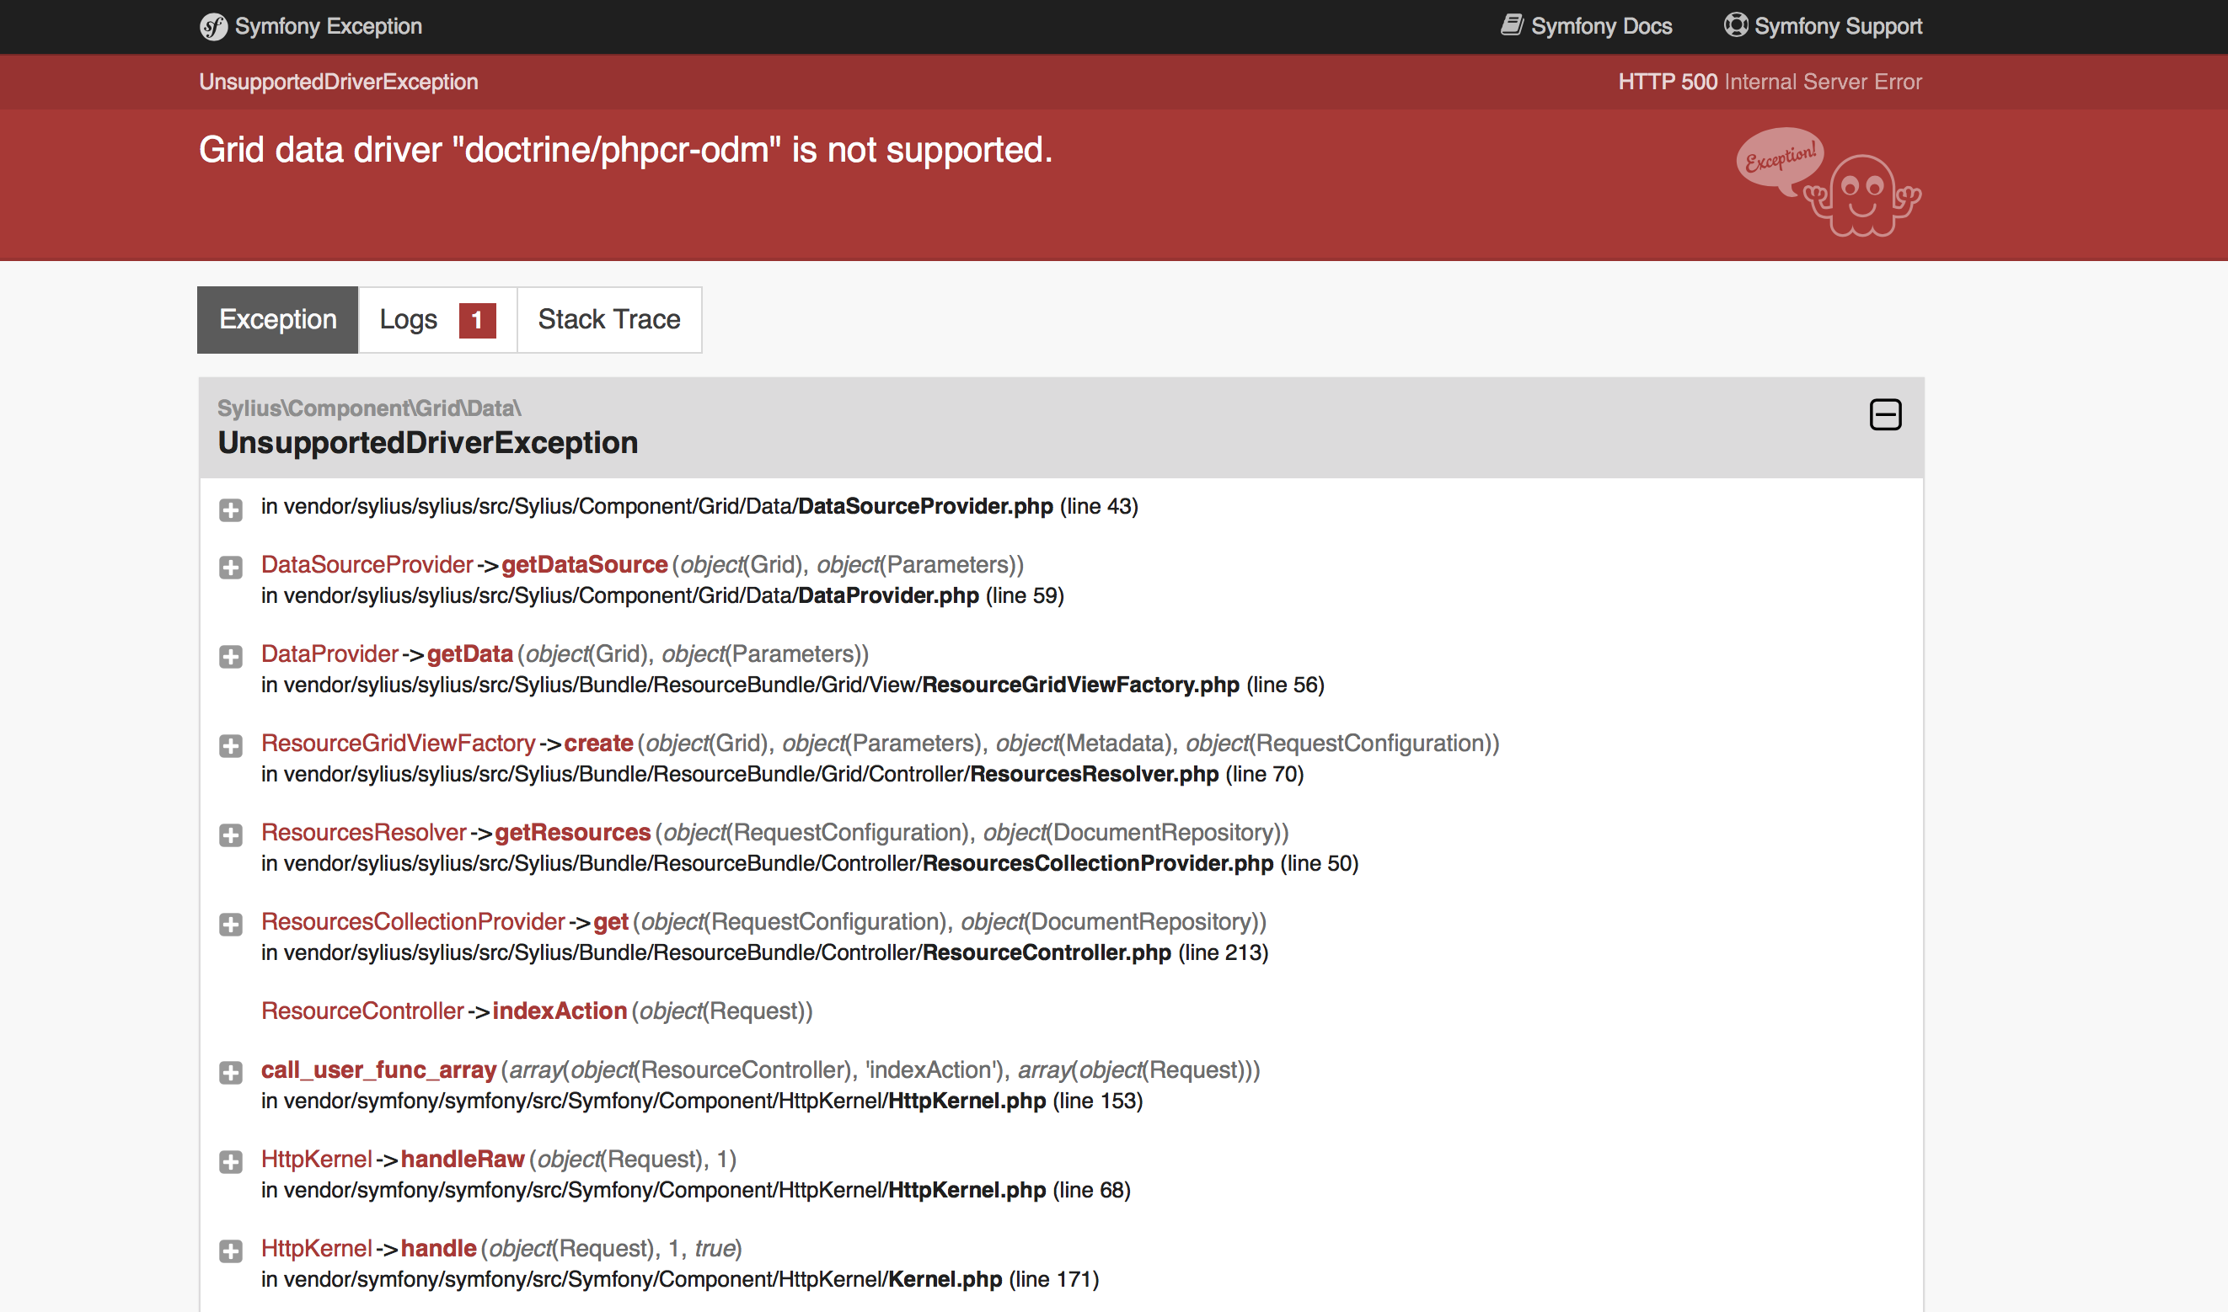Viewport: 2228px width, 1312px height.
Task: Expand the HttpKernel handle trace entry
Action: (x=231, y=1251)
